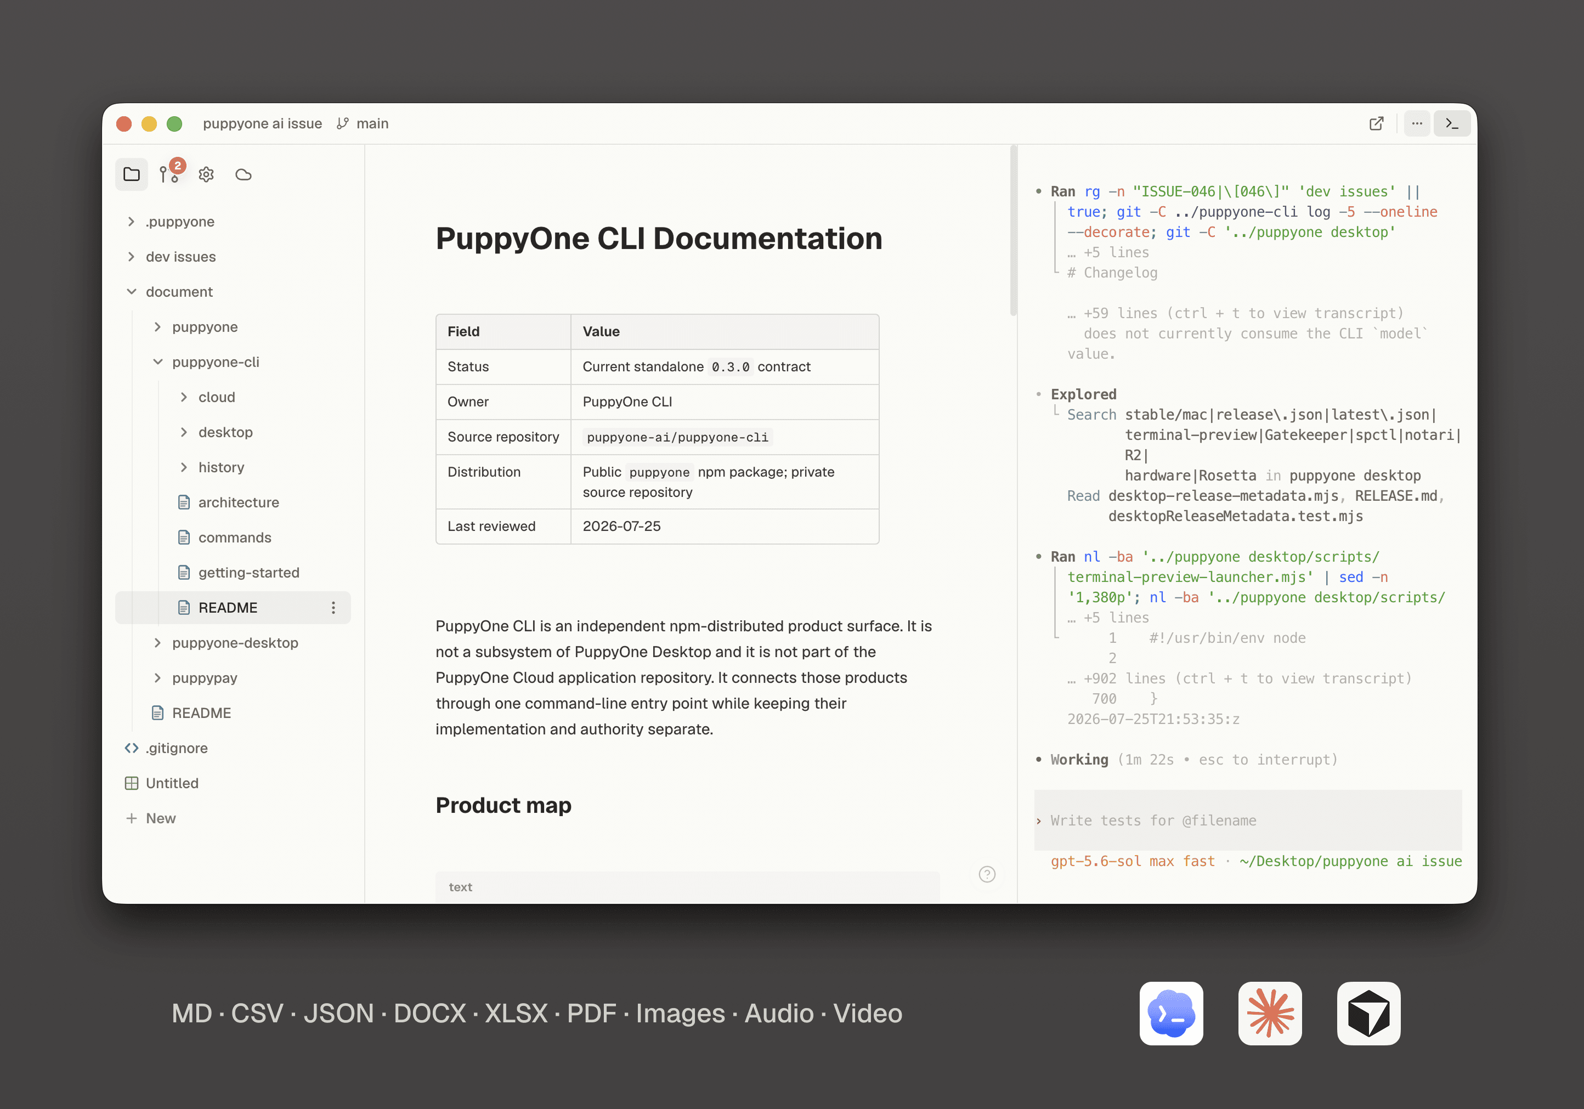Click the main branch name
This screenshot has width=1584, height=1109.
click(372, 123)
